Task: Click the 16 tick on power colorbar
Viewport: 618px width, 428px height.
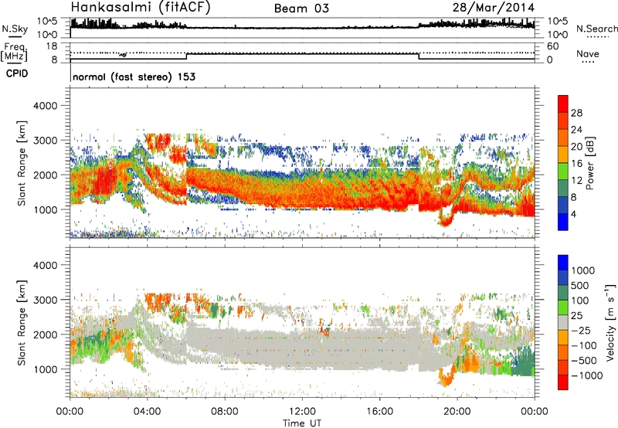Action: pos(576,164)
